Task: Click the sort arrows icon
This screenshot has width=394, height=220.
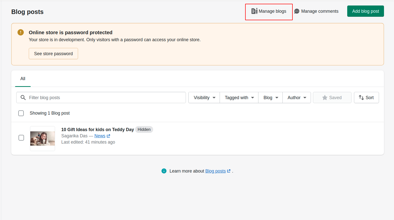Action: point(361,98)
